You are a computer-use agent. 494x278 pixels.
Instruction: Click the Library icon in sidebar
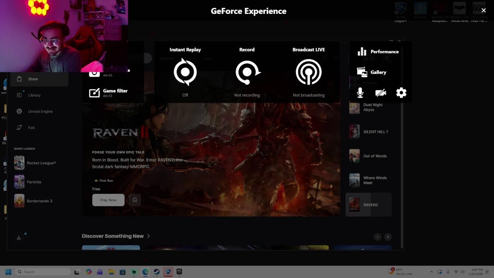pyautogui.click(x=19, y=95)
